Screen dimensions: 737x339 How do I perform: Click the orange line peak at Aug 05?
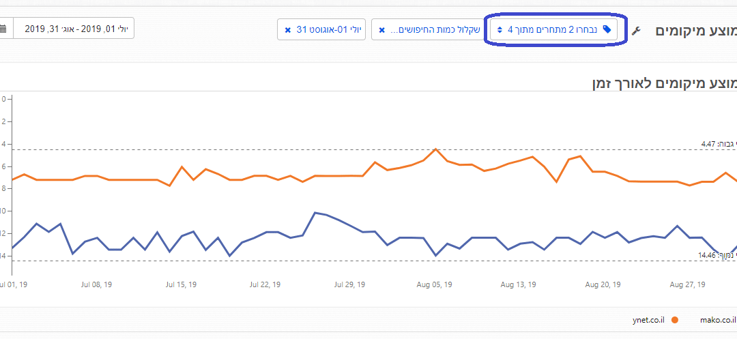(x=435, y=149)
